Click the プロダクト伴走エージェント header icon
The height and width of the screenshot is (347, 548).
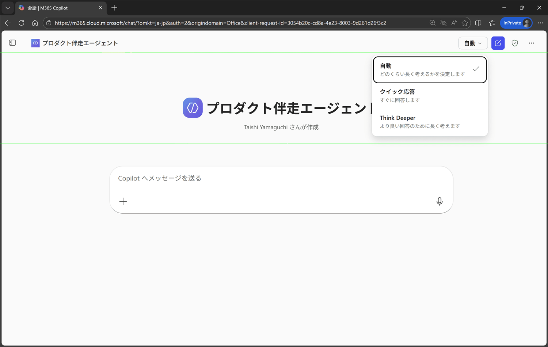(x=35, y=43)
